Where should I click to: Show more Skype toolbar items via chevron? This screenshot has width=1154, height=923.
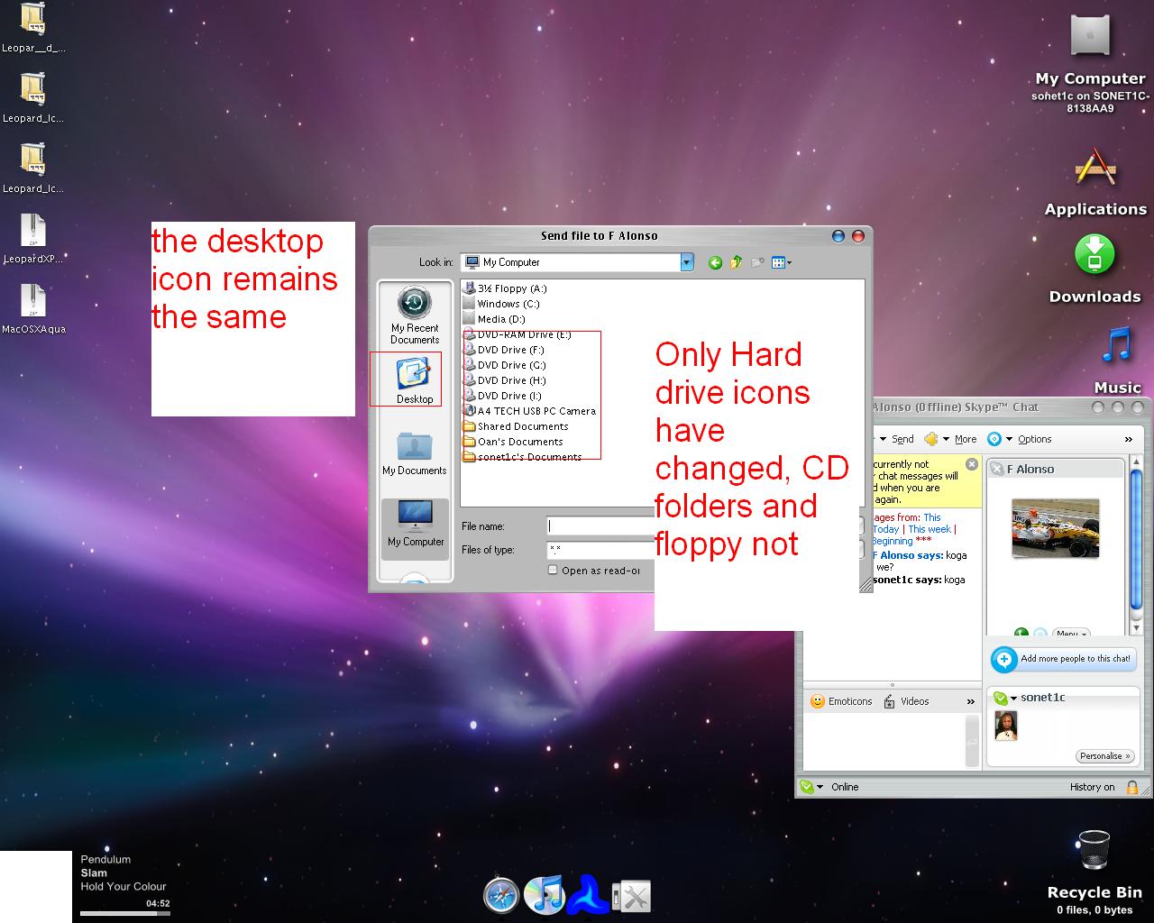[1128, 439]
